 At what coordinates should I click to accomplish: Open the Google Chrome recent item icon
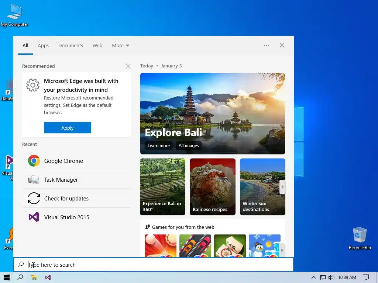34,161
